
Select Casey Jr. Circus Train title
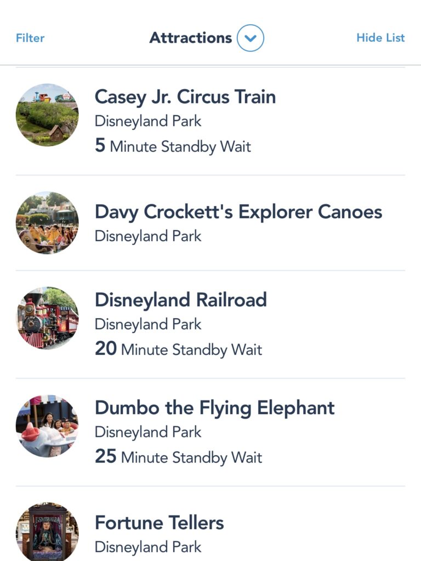185,98
